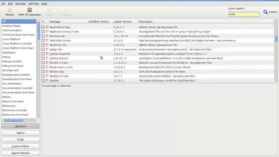Toggle checkbox for libmozjs-dev
Screen dimensions: 279x157
(x=43, y=36)
